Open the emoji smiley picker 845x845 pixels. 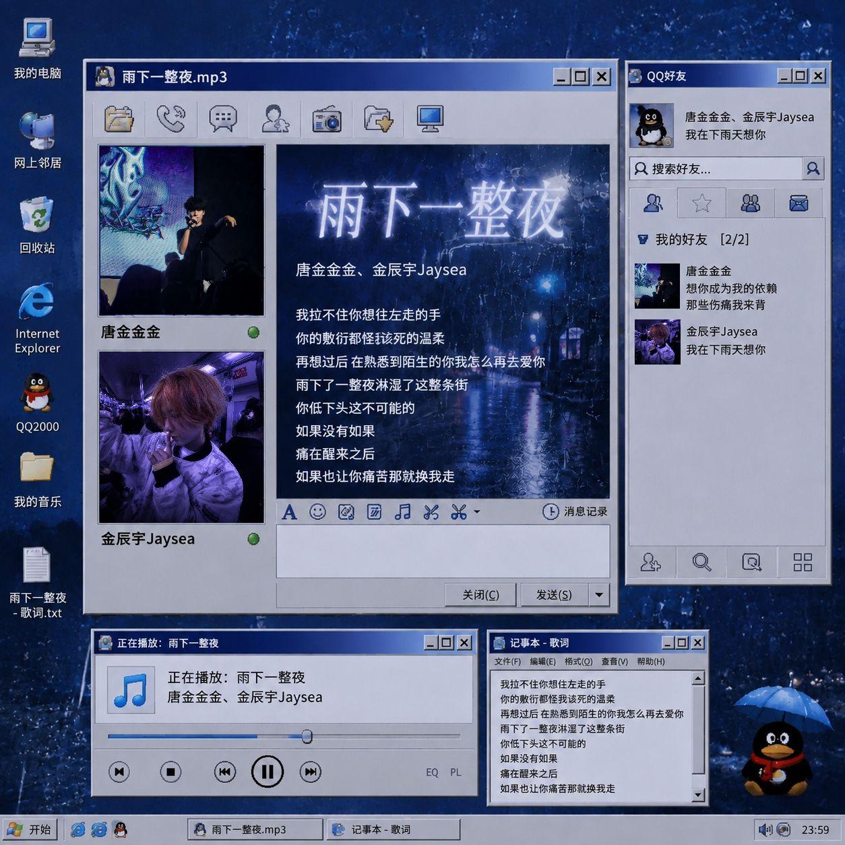click(317, 512)
